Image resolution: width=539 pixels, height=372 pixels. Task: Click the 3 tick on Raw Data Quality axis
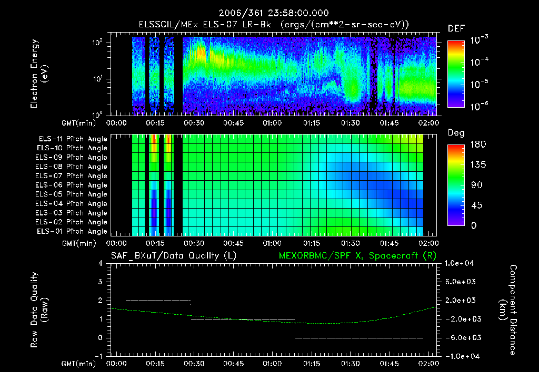(100, 282)
